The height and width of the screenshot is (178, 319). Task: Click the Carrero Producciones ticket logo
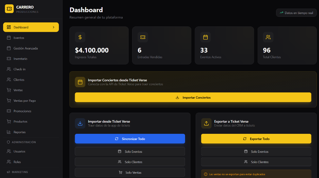click(x=9, y=9)
